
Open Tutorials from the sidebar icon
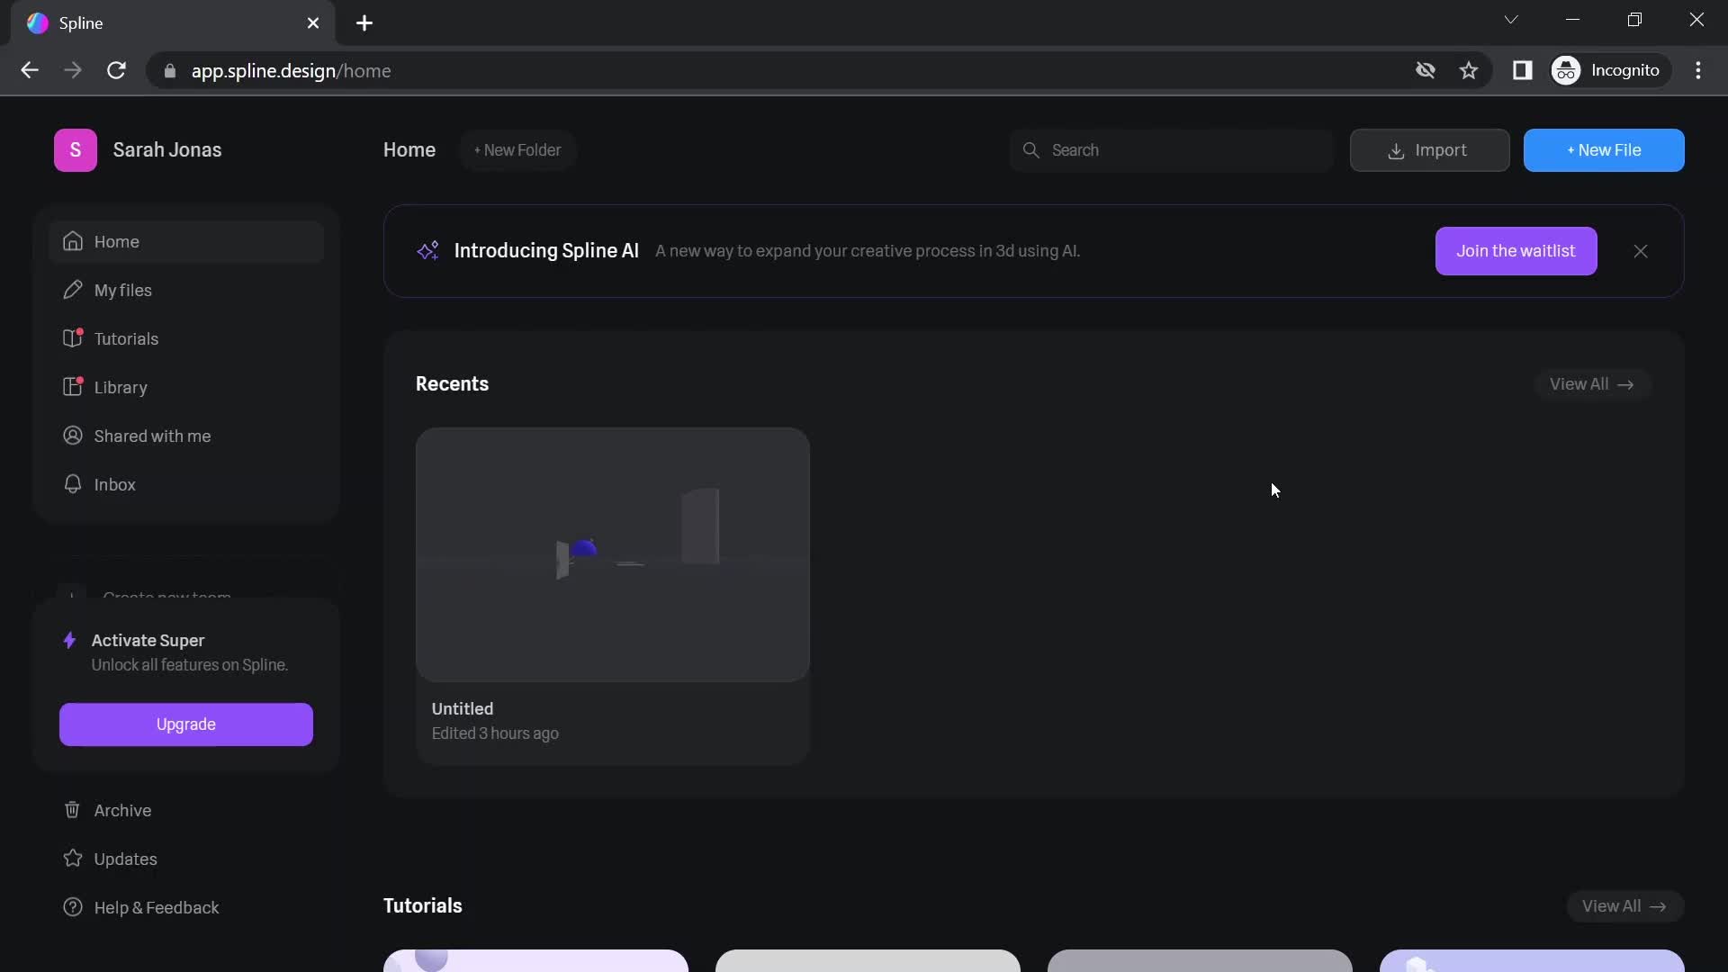72,338
